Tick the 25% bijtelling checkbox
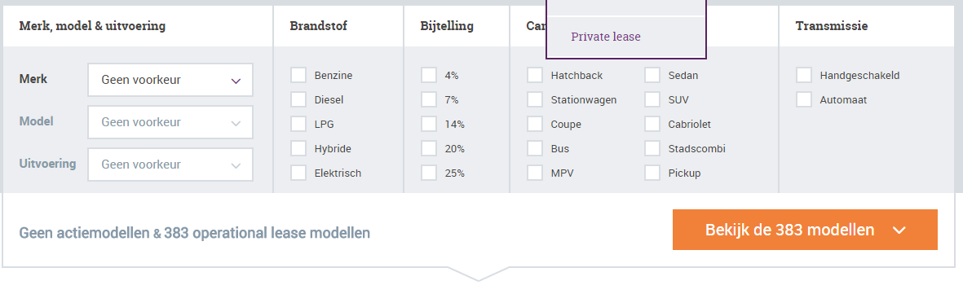This screenshot has height=294, width=963. (x=429, y=173)
